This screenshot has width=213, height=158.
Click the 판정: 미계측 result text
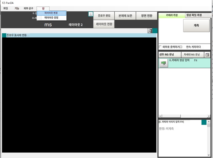[x=166, y=129]
